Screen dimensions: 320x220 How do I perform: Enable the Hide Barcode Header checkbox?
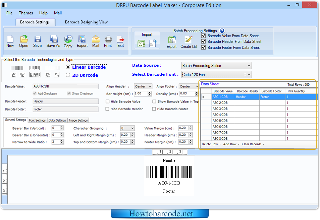(x=107, y=109)
